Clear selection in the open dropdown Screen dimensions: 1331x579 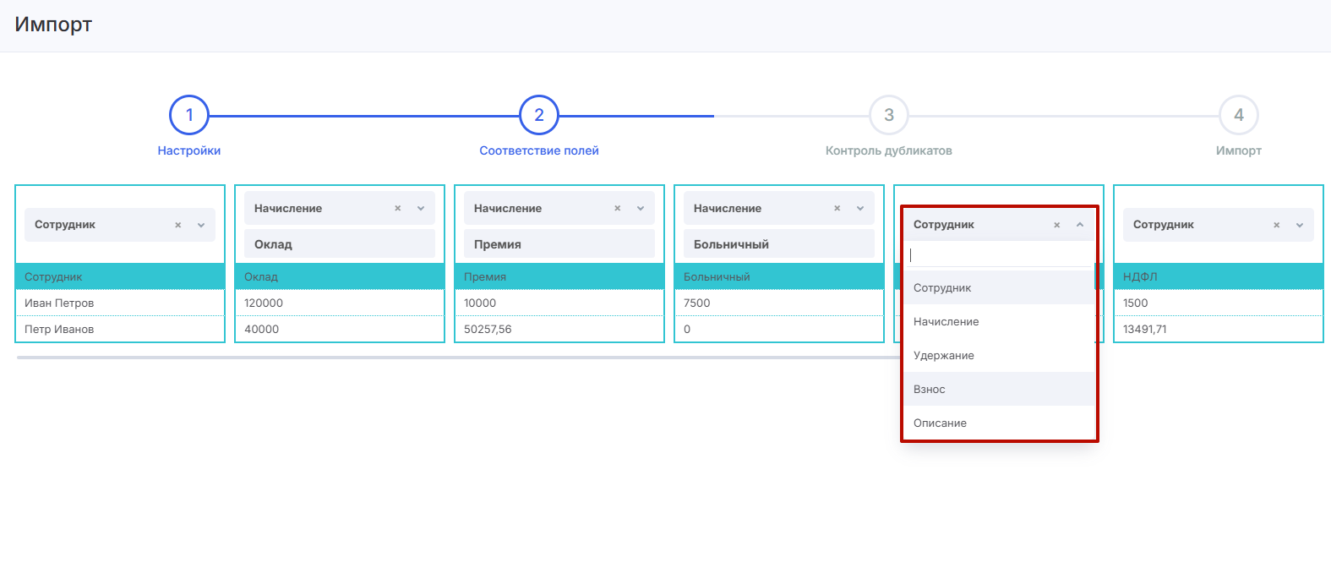pos(1057,225)
